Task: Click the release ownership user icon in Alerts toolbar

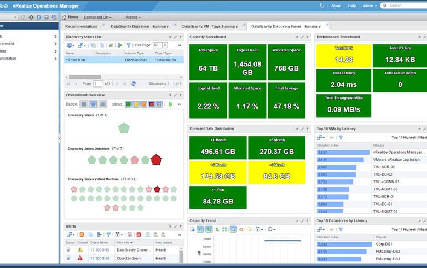Action: [163, 235]
